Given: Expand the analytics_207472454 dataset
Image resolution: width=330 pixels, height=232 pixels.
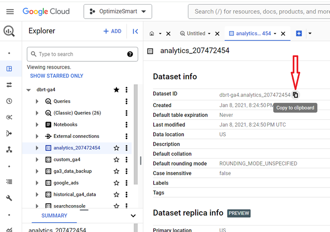Looking at the screenshot, I should point(37,148).
